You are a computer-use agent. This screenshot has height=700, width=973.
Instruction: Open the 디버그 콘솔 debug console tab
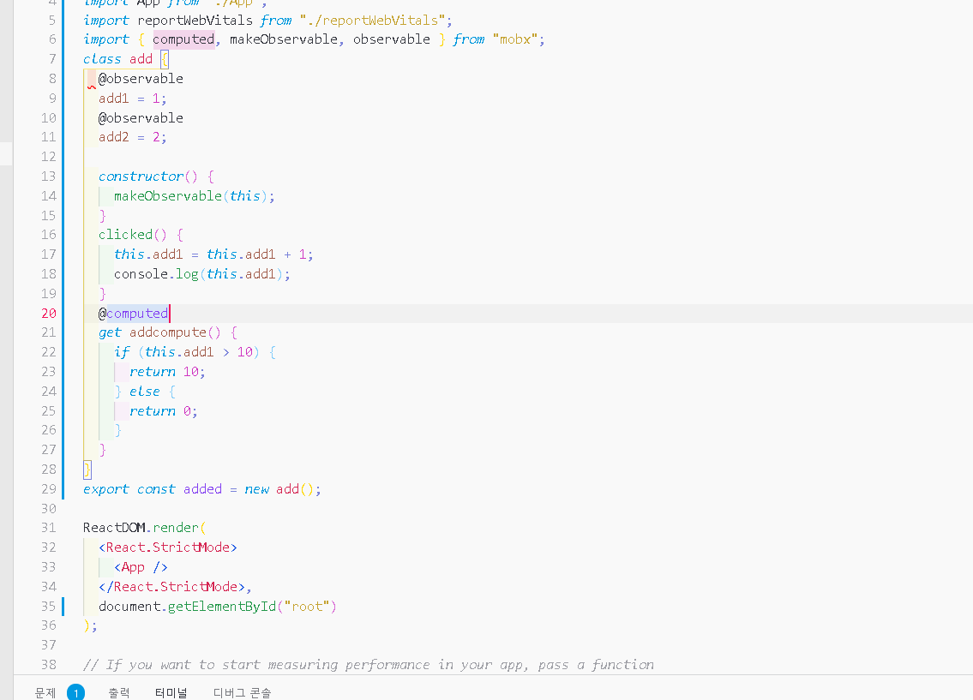point(242,692)
